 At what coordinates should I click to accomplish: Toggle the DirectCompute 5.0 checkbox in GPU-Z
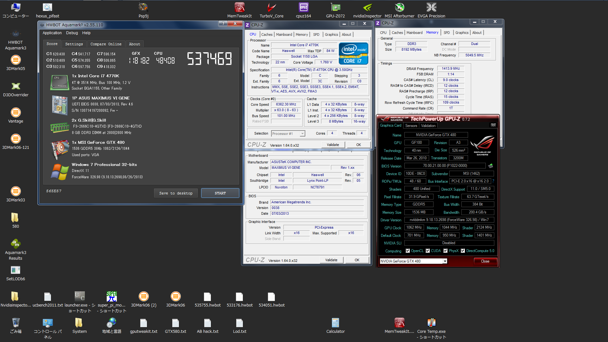pyautogui.click(x=463, y=251)
